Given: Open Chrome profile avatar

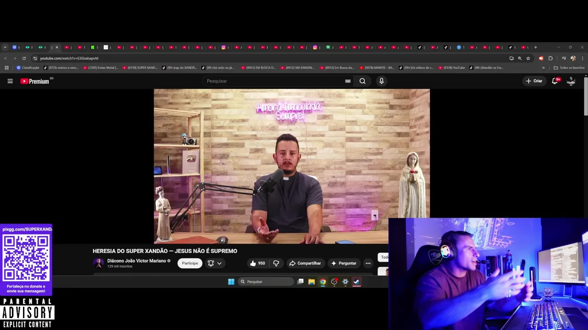Looking at the screenshot, I should coord(573,58).
